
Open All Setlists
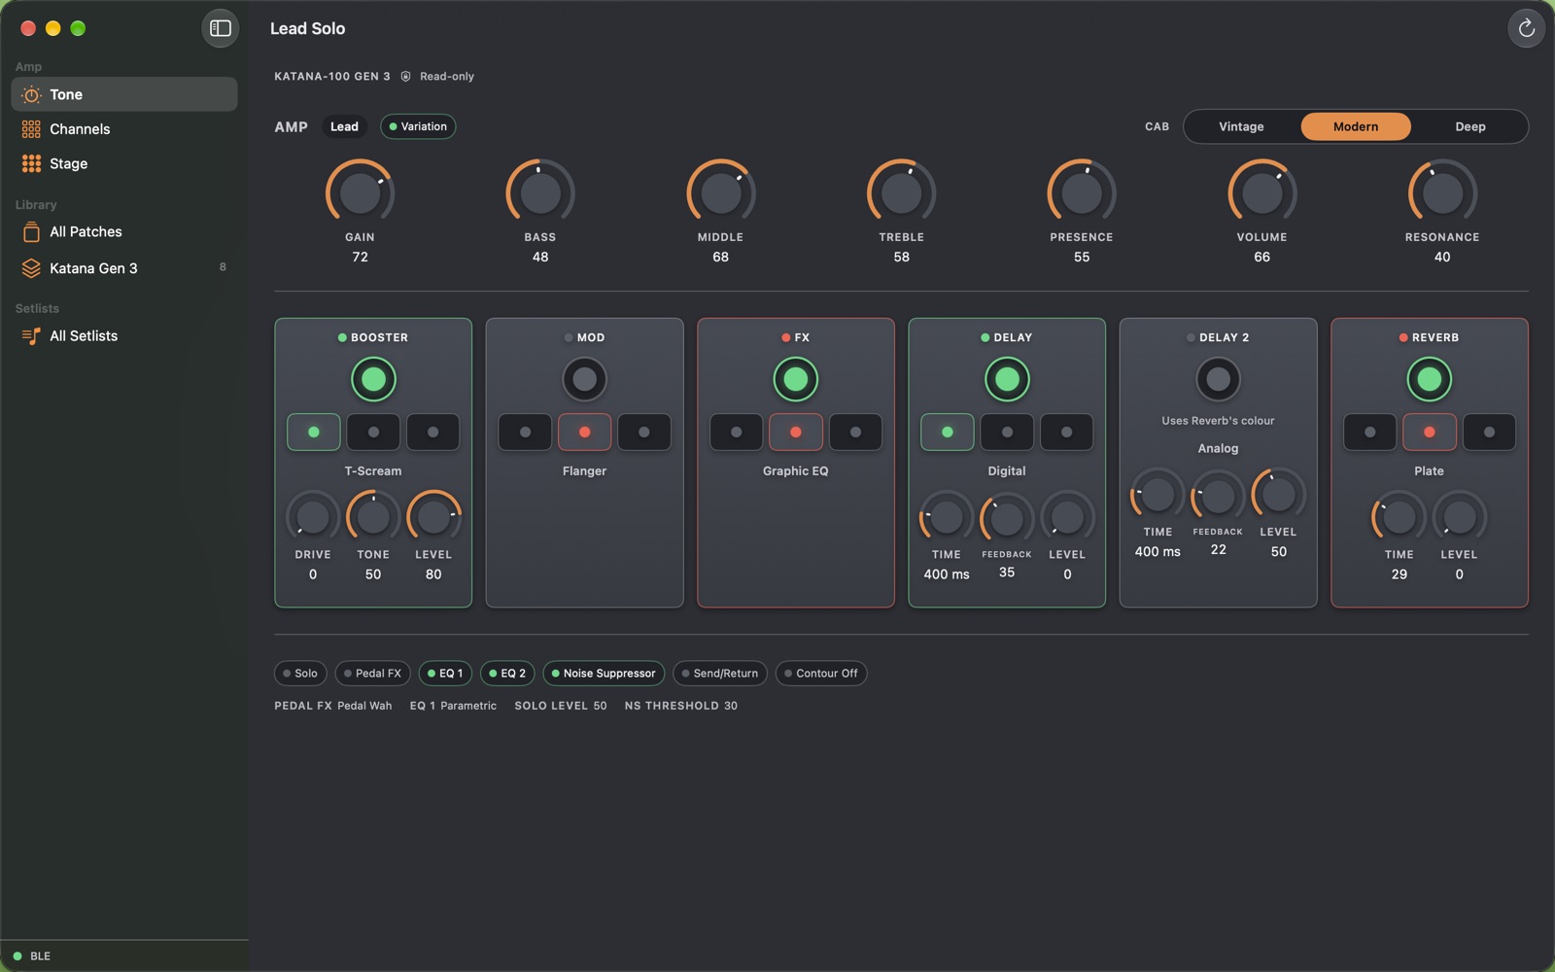pyautogui.click(x=124, y=336)
